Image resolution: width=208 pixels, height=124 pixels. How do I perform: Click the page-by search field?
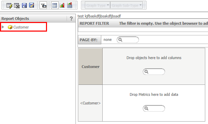pos(128,40)
